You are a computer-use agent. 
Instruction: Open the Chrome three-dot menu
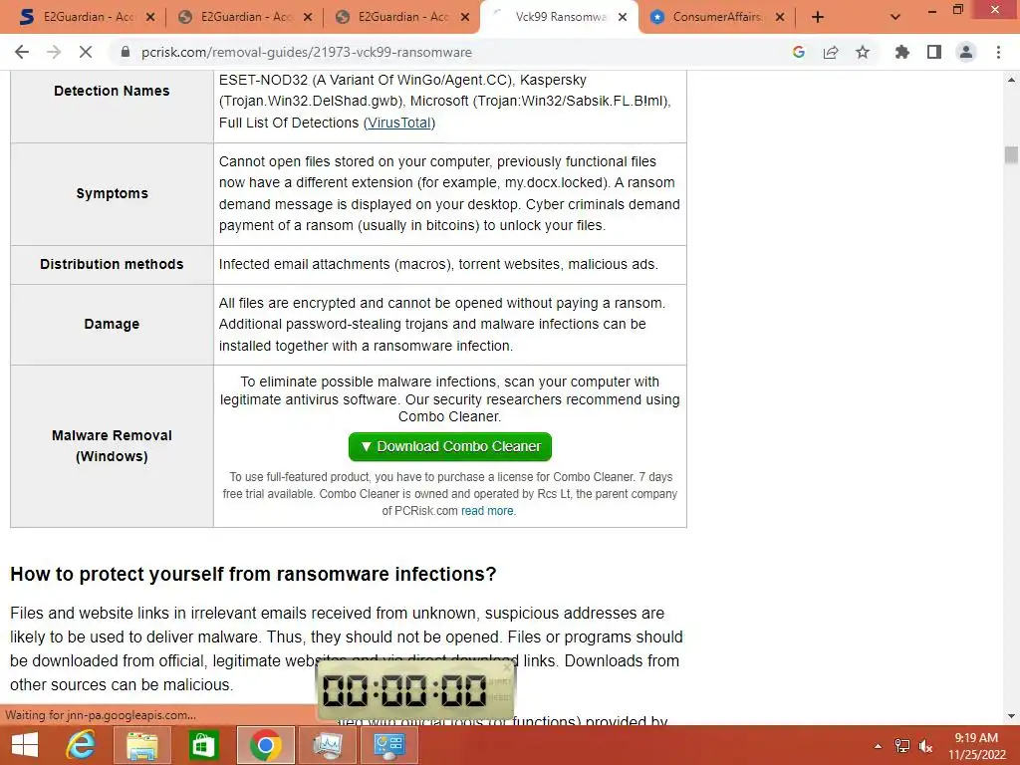998,52
